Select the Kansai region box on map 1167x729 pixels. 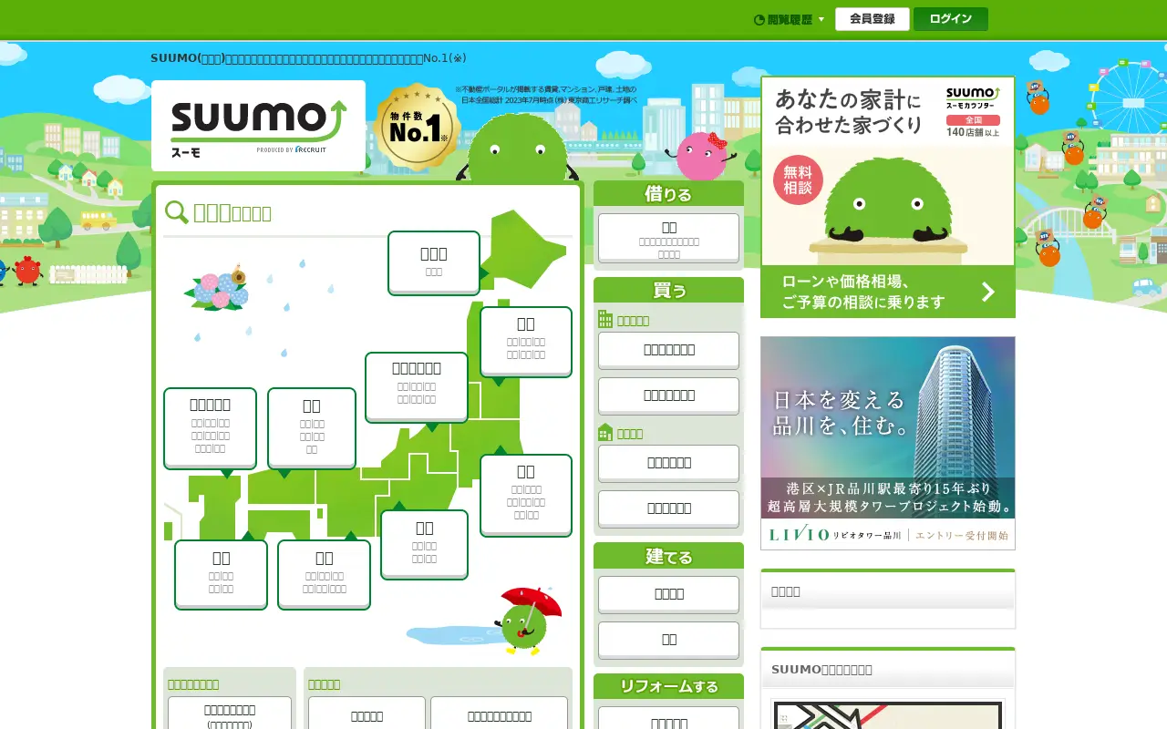(x=324, y=574)
